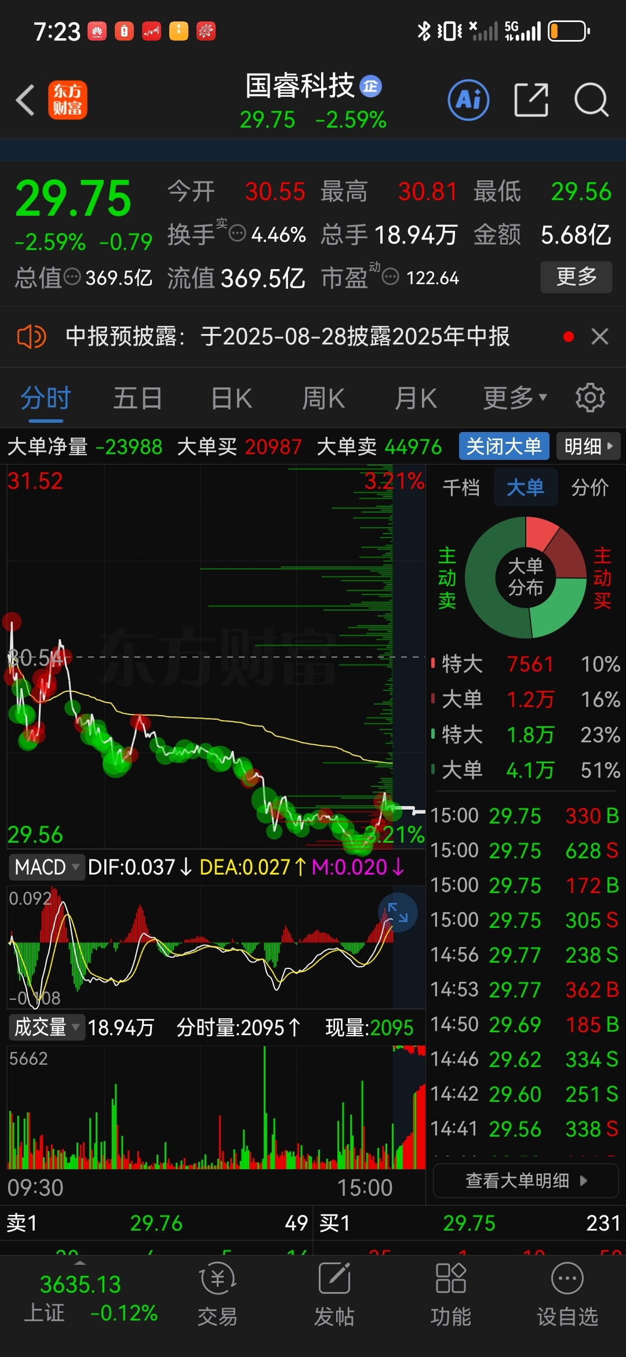The height and width of the screenshot is (1357, 626).
Task: Open the MACD indicator dropdown
Action: coord(46,868)
